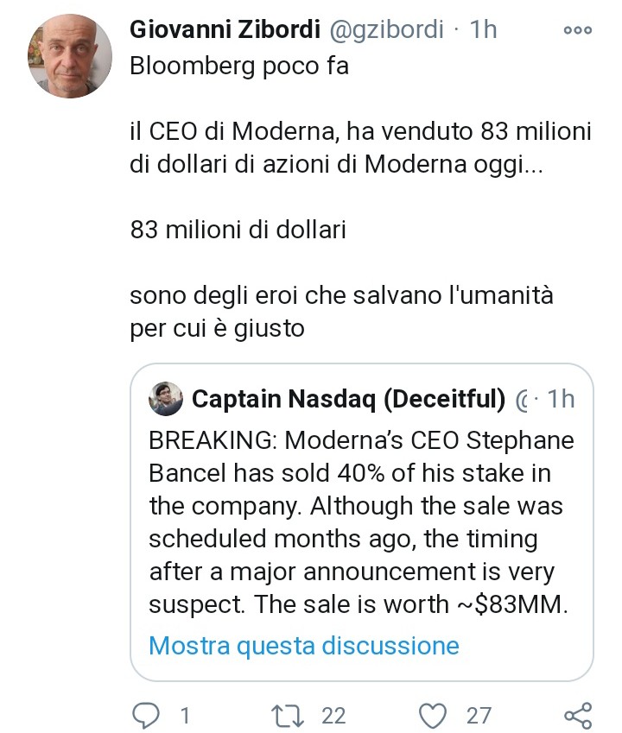Open Giovanni Zibordi's profile photo
Viewport: 622px width, 733px height.
[x=71, y=56]
